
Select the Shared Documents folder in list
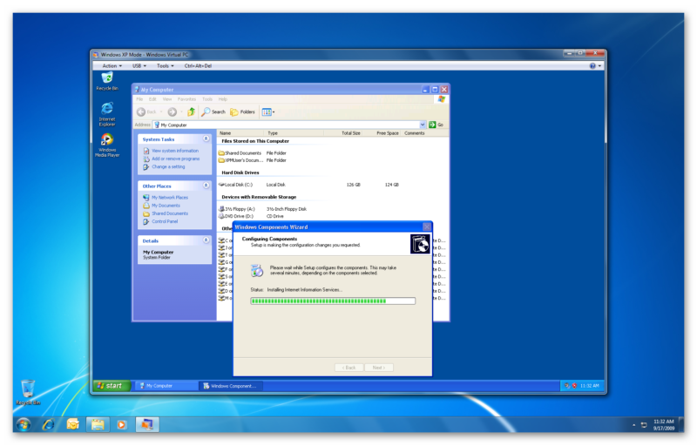[x=240, y=153]
